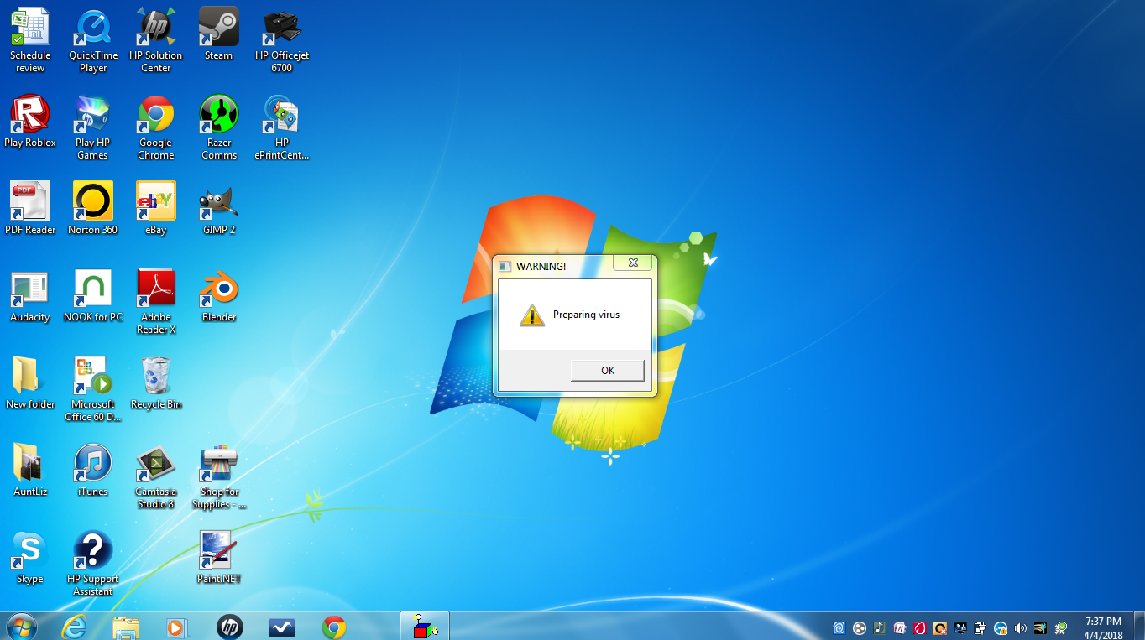Select the iTunes desktop shortcut
Viewport: 1145px width, 640px height.
(x=93, y=471)
